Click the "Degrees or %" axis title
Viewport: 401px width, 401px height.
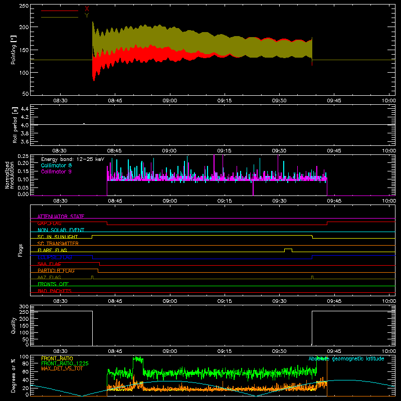tap(14, 375)
